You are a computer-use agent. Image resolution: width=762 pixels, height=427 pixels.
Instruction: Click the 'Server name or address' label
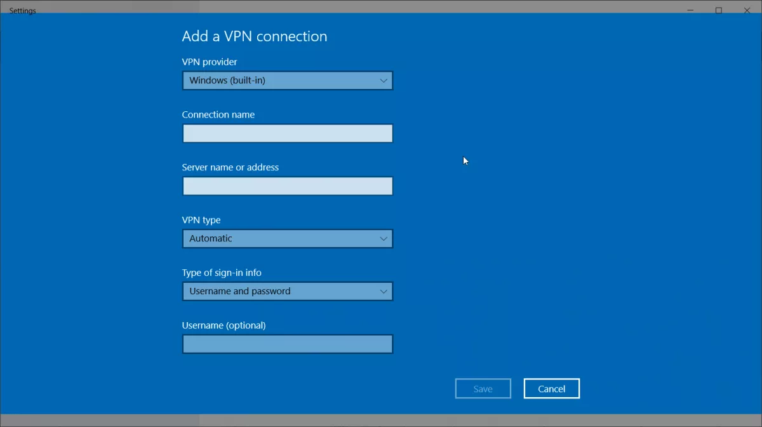[231, 168]
